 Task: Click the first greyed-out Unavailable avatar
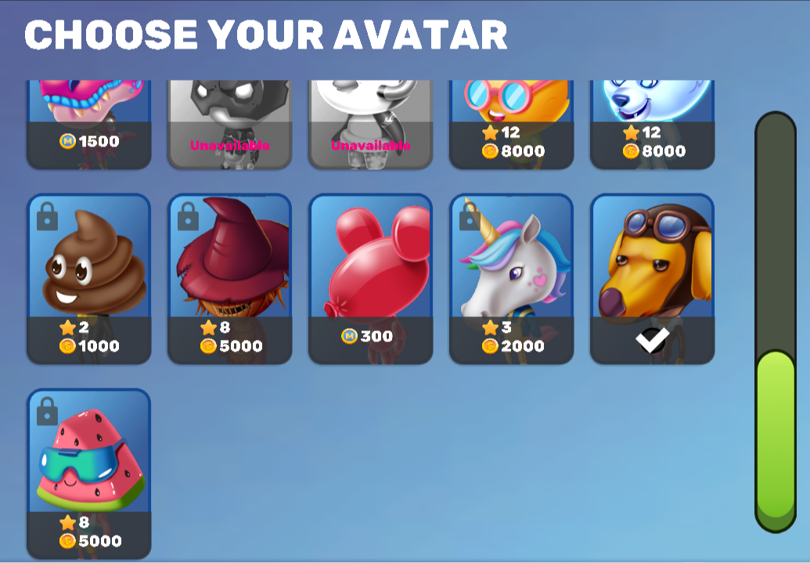[x=230, y=125]
